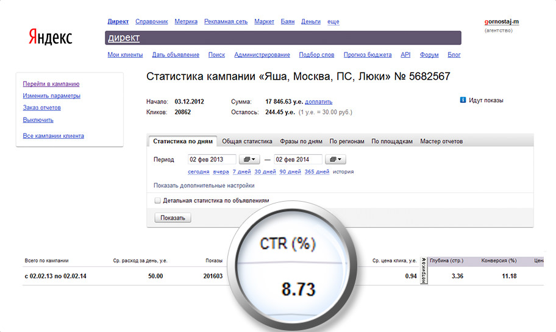
Task: Select the По площадкам tab
Action: point(392,141)
